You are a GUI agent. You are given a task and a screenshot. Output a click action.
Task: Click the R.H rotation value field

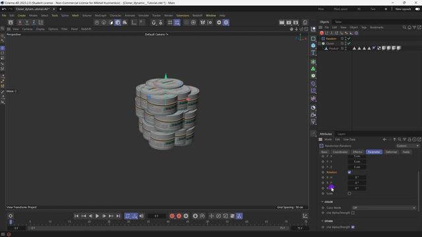click(x=357, y=178)
